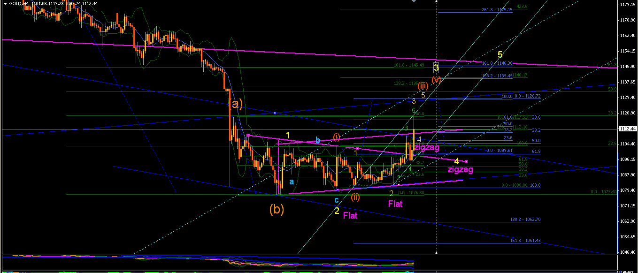This screenshot has height=273, width=638.
Task: Select the red (v) wave label
Action: click(x=437, y=79)
